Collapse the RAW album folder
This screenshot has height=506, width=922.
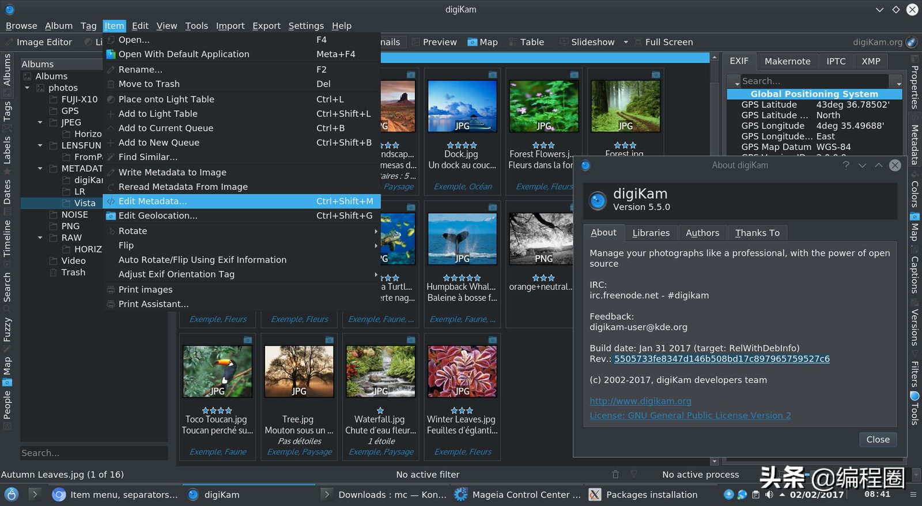[x=40, y=237]
